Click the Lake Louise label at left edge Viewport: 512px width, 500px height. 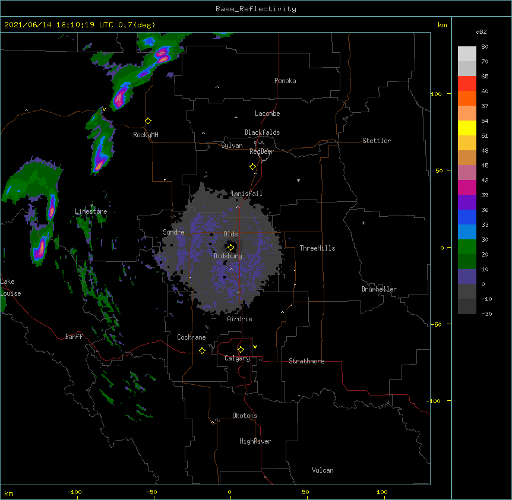click(11, 287)
